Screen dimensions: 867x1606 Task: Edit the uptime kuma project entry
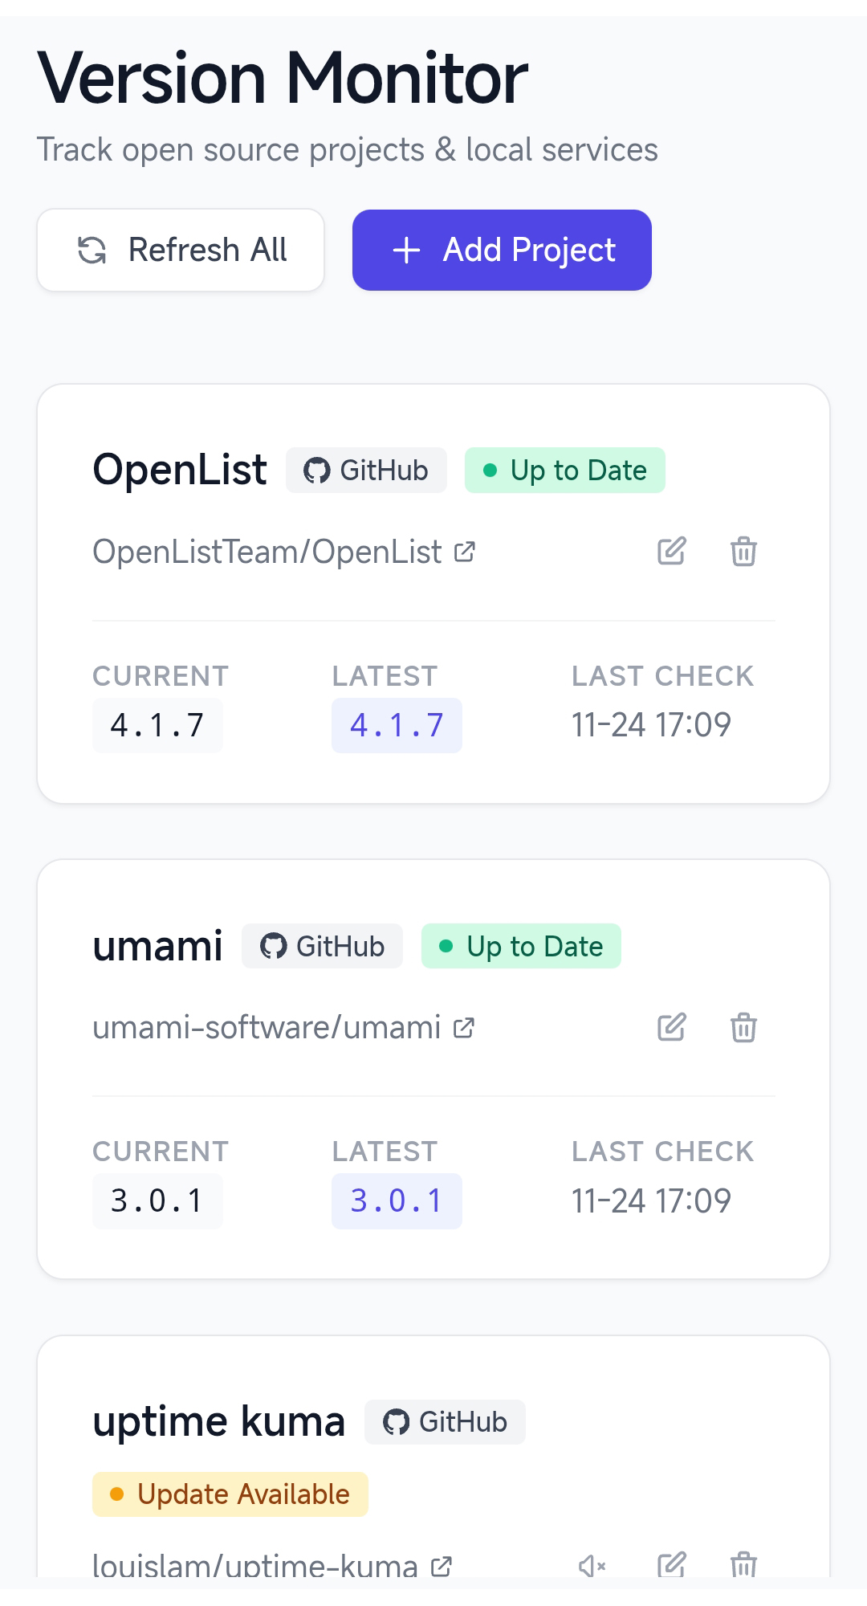coord(671,1565)
